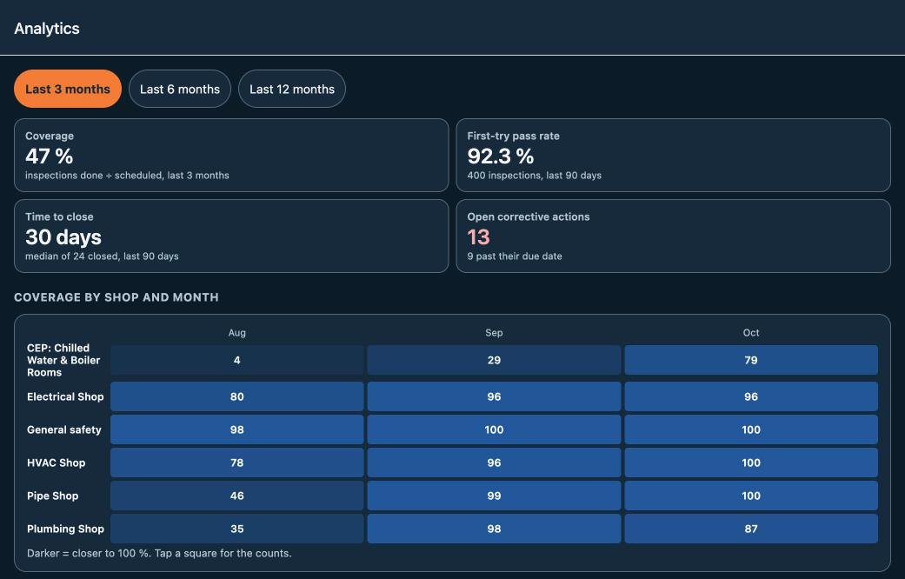Tap Pipe Shop Oct square
905x579 pixels.
click(x=751, y=496)
